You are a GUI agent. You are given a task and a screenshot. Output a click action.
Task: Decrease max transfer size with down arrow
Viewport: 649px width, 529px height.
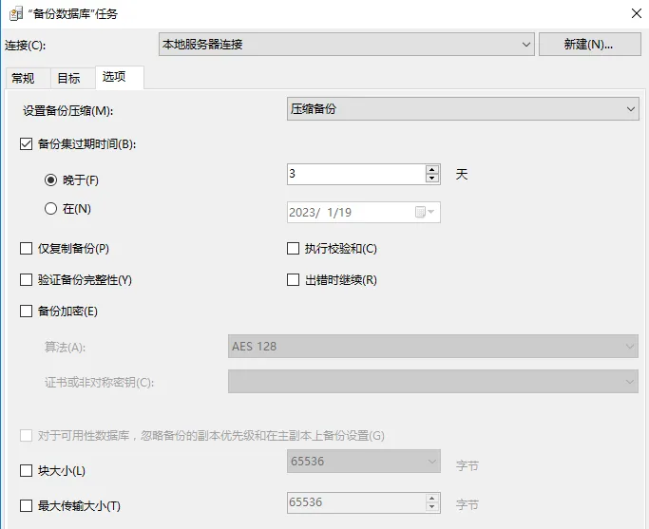point(432,507)
